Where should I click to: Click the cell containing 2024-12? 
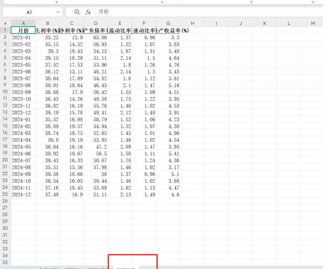[x=23, y=194]
